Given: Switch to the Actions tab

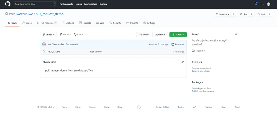Looking at the screenshot, I should (x=68, y=23).
